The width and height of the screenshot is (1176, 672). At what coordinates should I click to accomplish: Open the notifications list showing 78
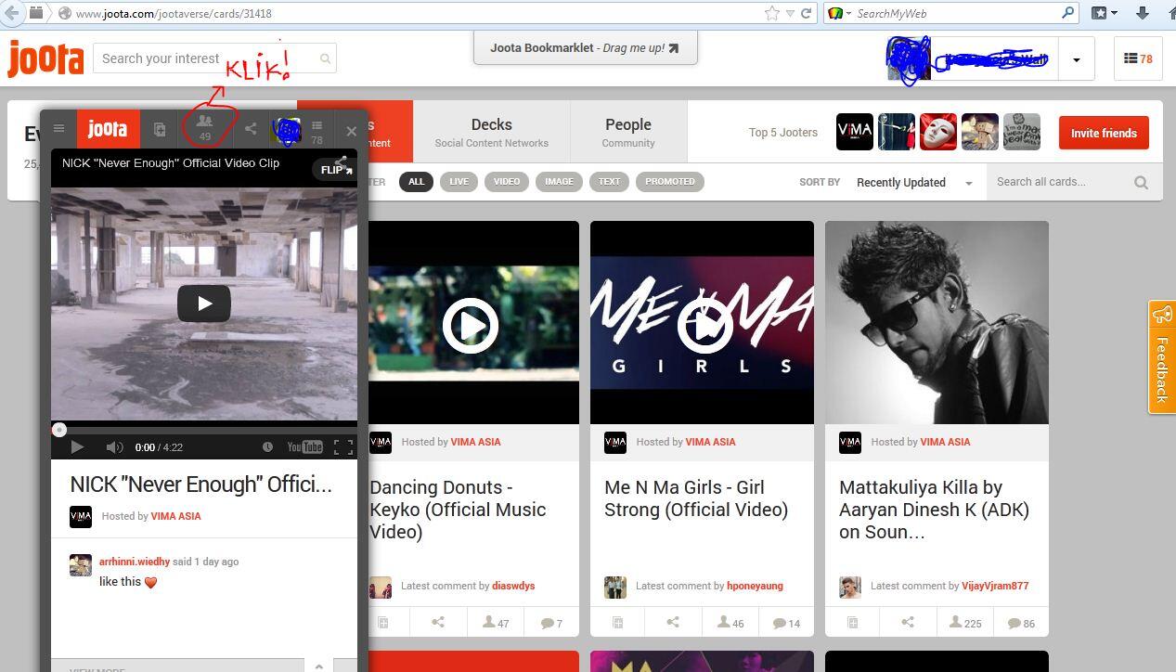(1138, 58)
